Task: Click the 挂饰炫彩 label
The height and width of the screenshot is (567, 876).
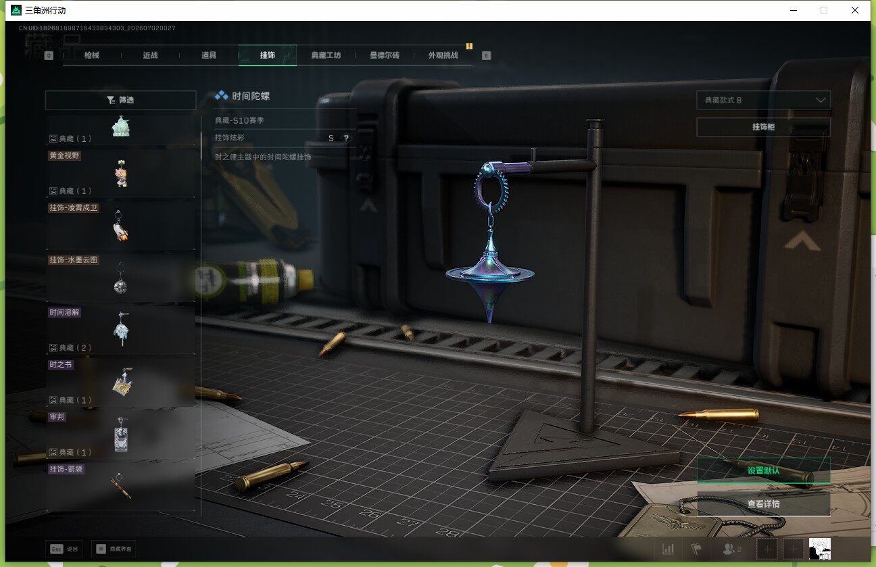Action: 230,138
